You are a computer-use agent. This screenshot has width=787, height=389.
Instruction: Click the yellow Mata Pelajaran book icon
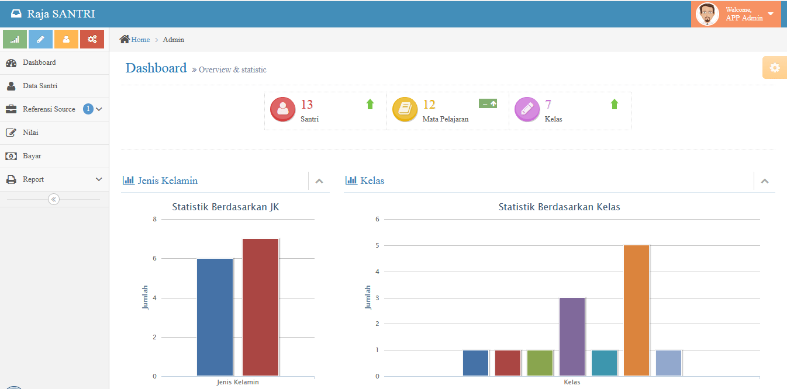click(405, 109)
